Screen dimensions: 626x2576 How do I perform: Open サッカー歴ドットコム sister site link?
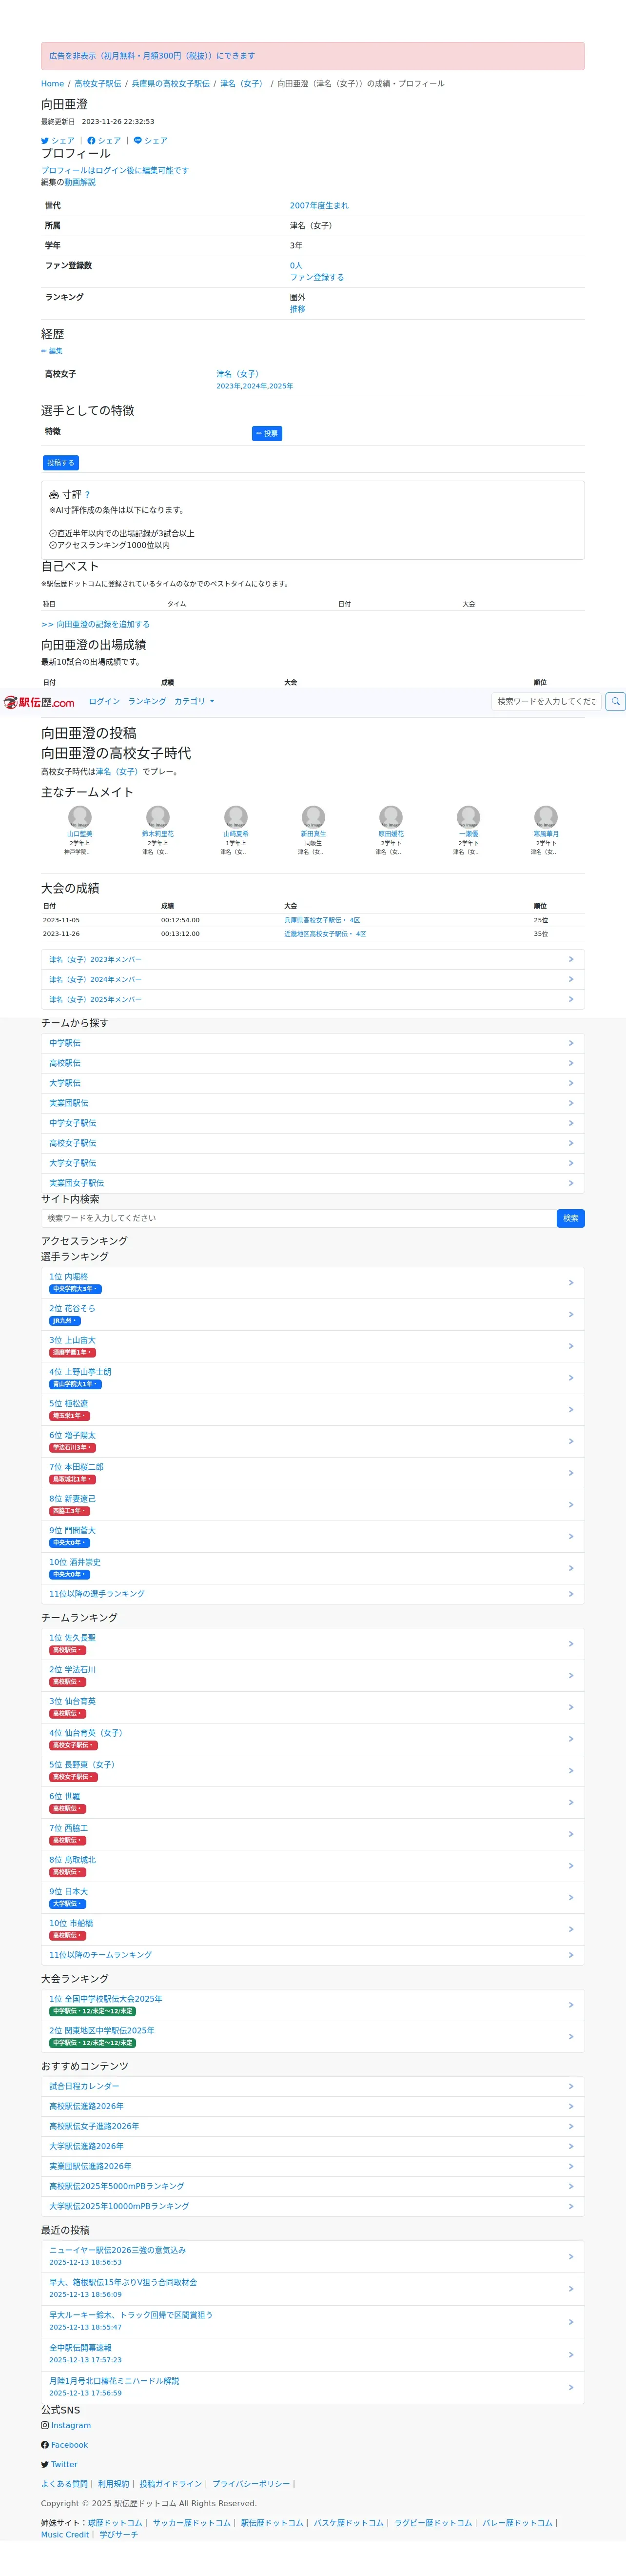192,2524
